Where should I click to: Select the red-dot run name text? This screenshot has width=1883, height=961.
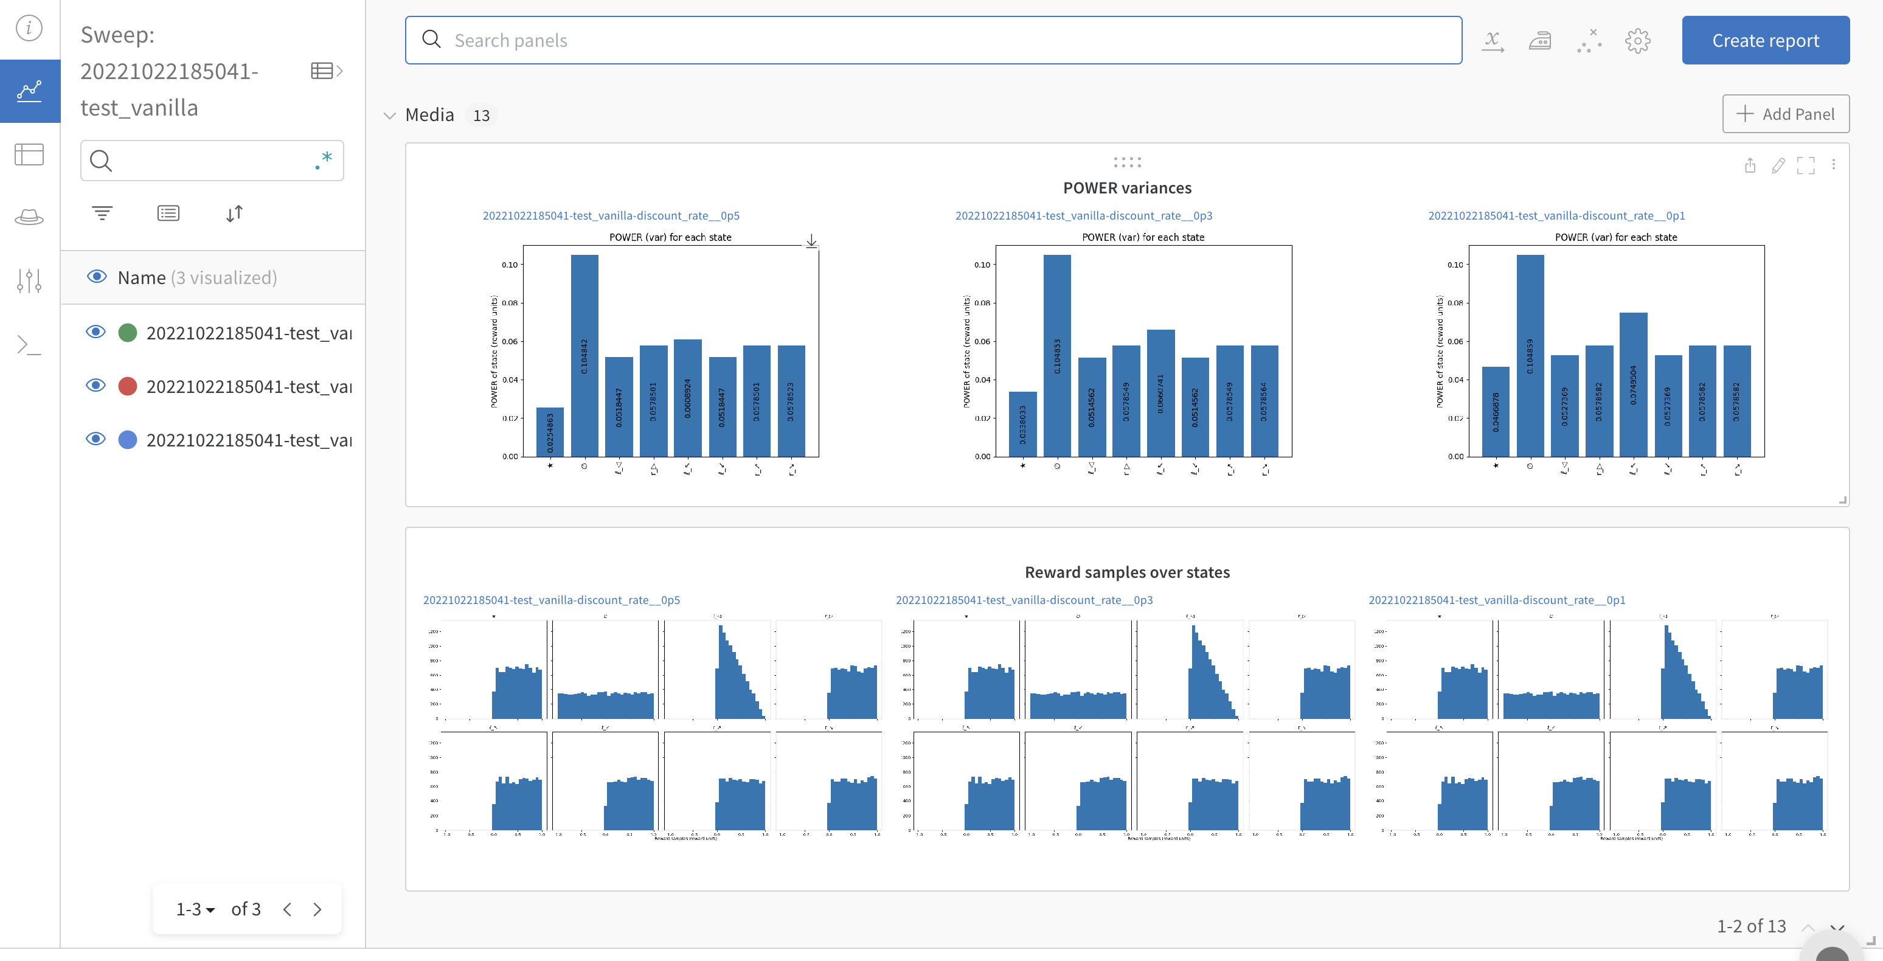tap(249, 386)
